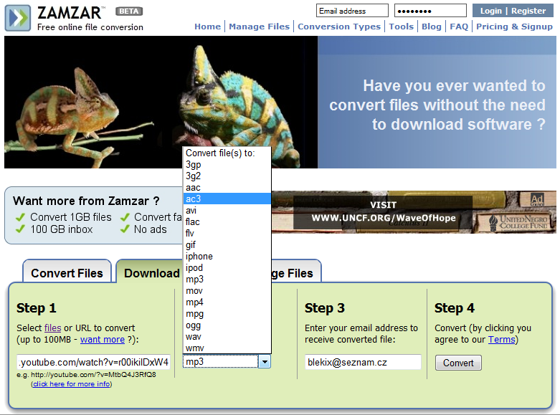
Task: Click the ZAMZAR title text
Action: click(70, 13)
